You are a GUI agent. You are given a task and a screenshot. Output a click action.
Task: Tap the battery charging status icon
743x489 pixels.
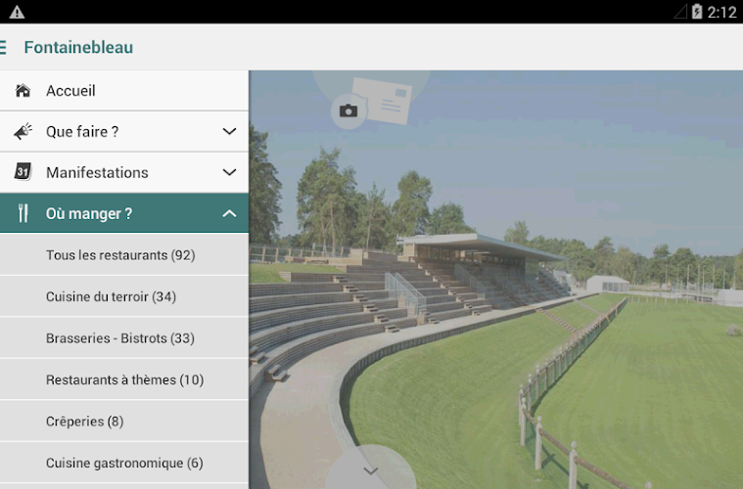(x=697, y=12)
